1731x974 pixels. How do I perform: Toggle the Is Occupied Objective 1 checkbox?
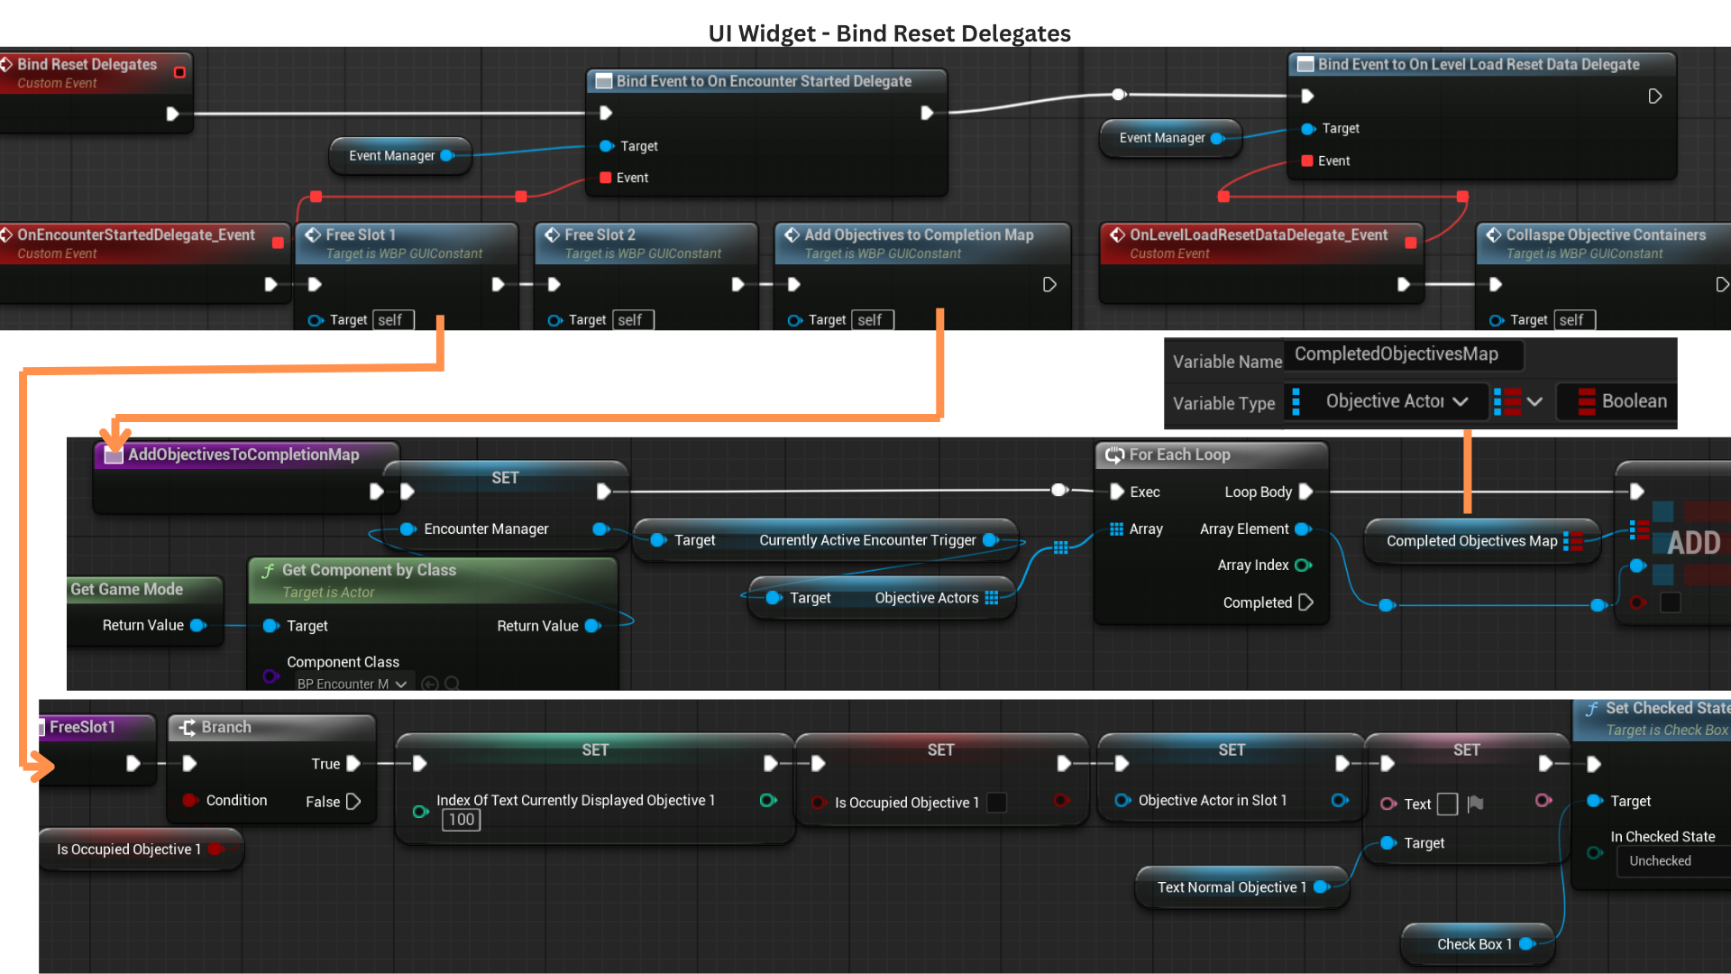click(996, 803)
